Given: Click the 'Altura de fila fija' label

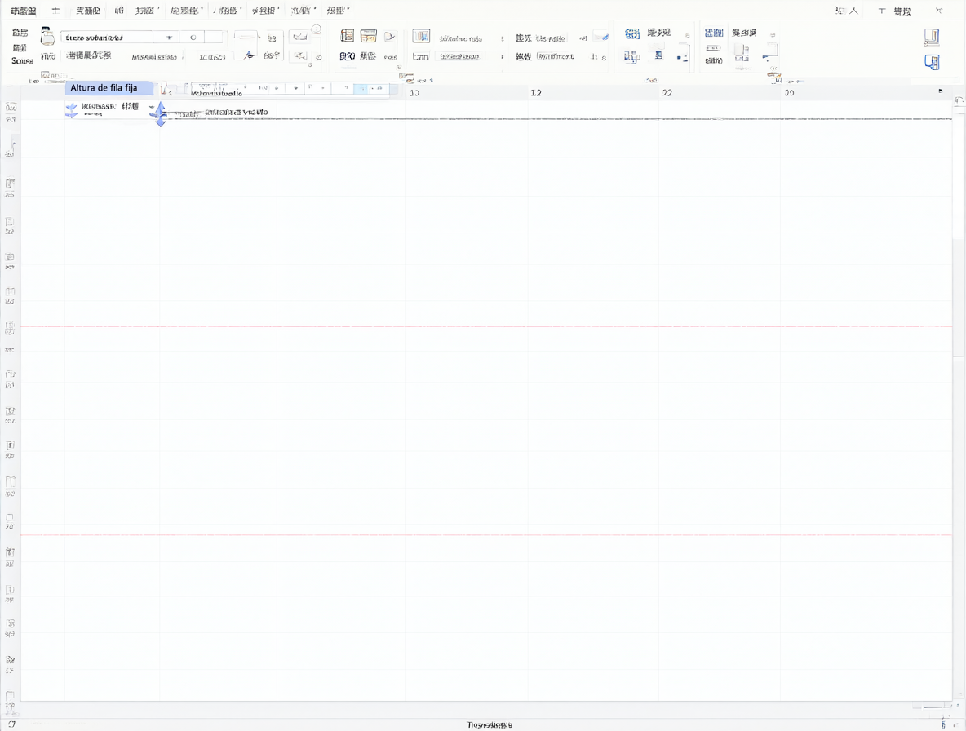Looking at the screenshot, I should (x=104, y=88).
